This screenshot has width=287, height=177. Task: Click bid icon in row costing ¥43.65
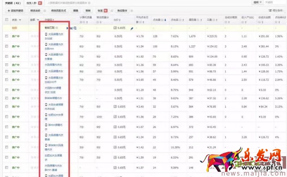115,116
